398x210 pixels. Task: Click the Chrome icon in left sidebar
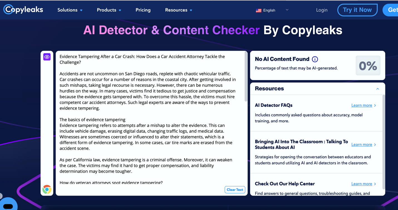[x=47, y=189]
